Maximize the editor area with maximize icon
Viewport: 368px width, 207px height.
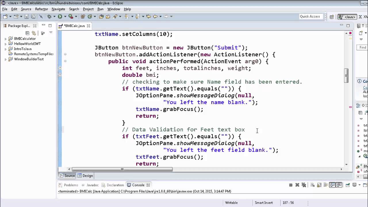(x=348, y=26)
